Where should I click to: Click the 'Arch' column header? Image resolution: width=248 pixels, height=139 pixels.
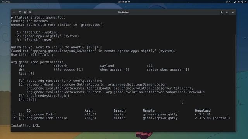[x=88, y=111]
